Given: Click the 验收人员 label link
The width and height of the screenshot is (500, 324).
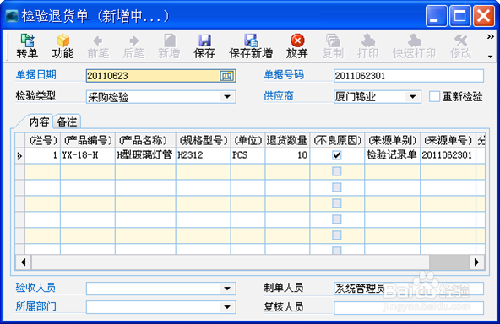Looking at the screenshot, I should (35, 288).
